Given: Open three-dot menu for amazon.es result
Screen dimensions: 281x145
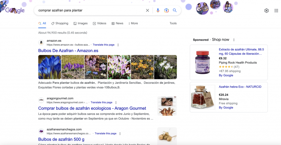Looking at the screenshot, I should (x=118, y=45).
